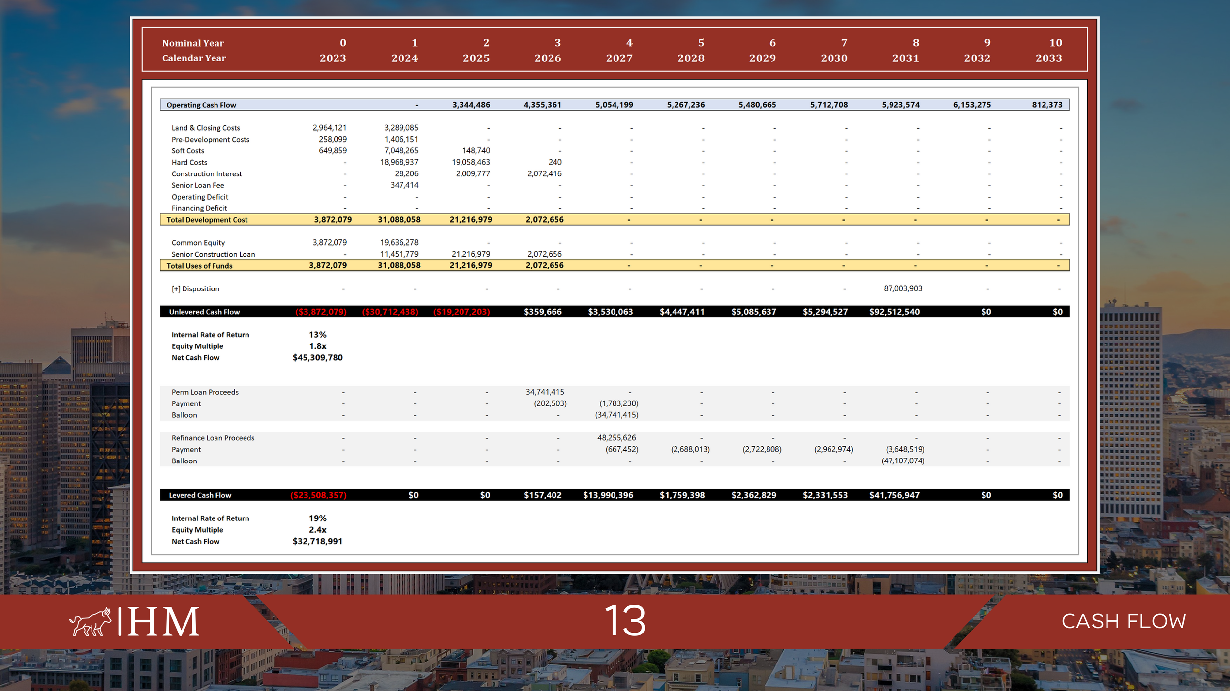
Task: Click the red ($23,508,357) levered cash flow value
Action: 318,495
